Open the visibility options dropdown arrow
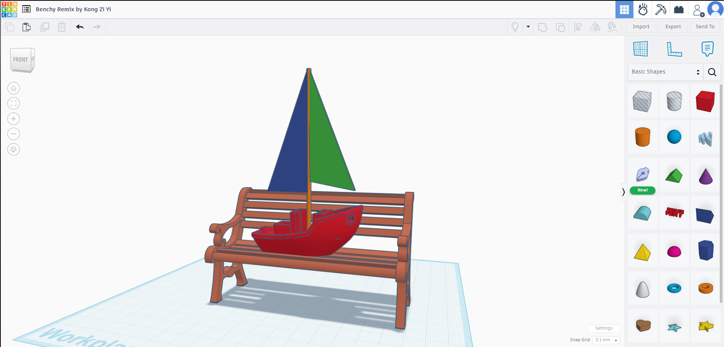This screenshot has height=347, width=724. [528, 27]
